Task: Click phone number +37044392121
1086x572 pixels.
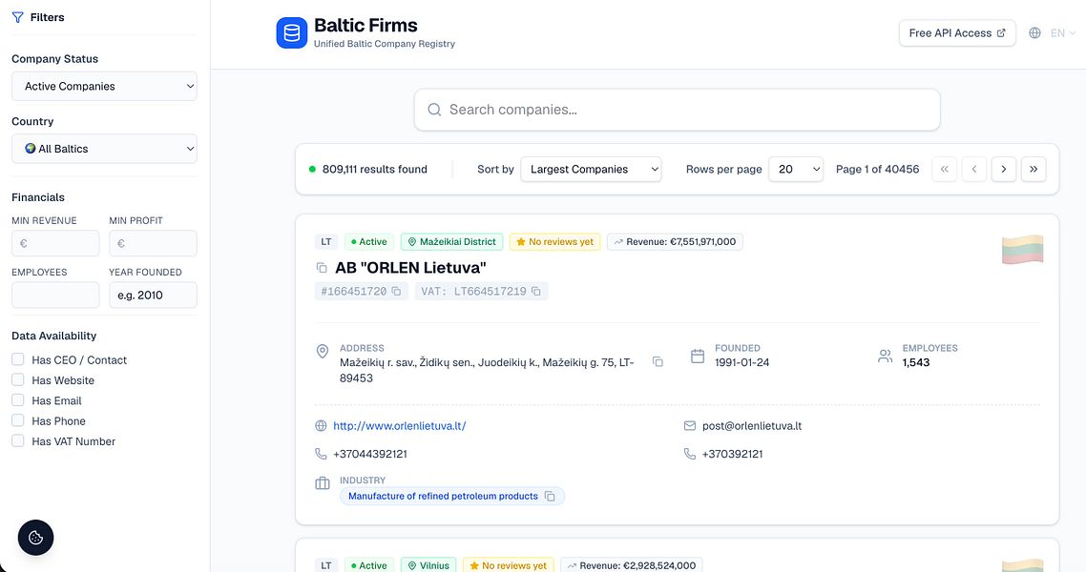Action: pyautogui.click(x=370, y=454)
